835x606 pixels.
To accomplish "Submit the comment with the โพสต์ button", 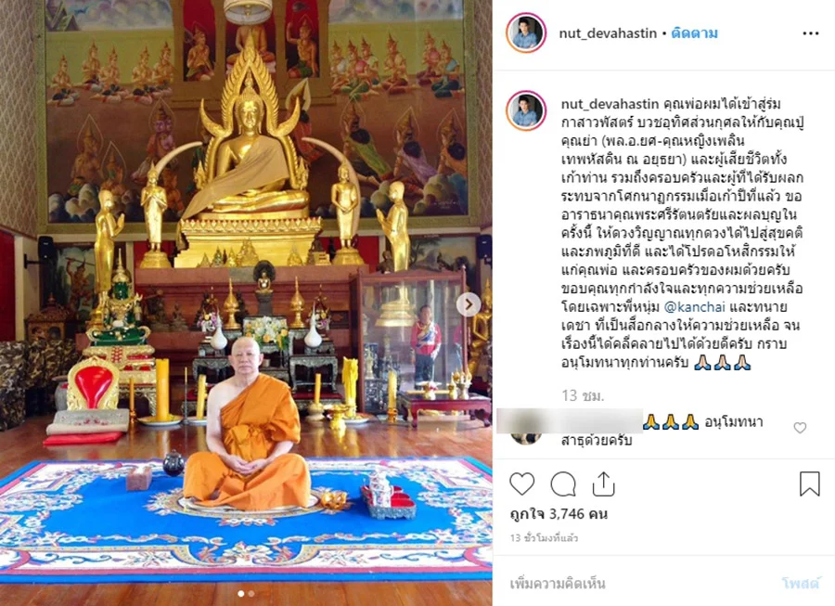I will 800,584.
